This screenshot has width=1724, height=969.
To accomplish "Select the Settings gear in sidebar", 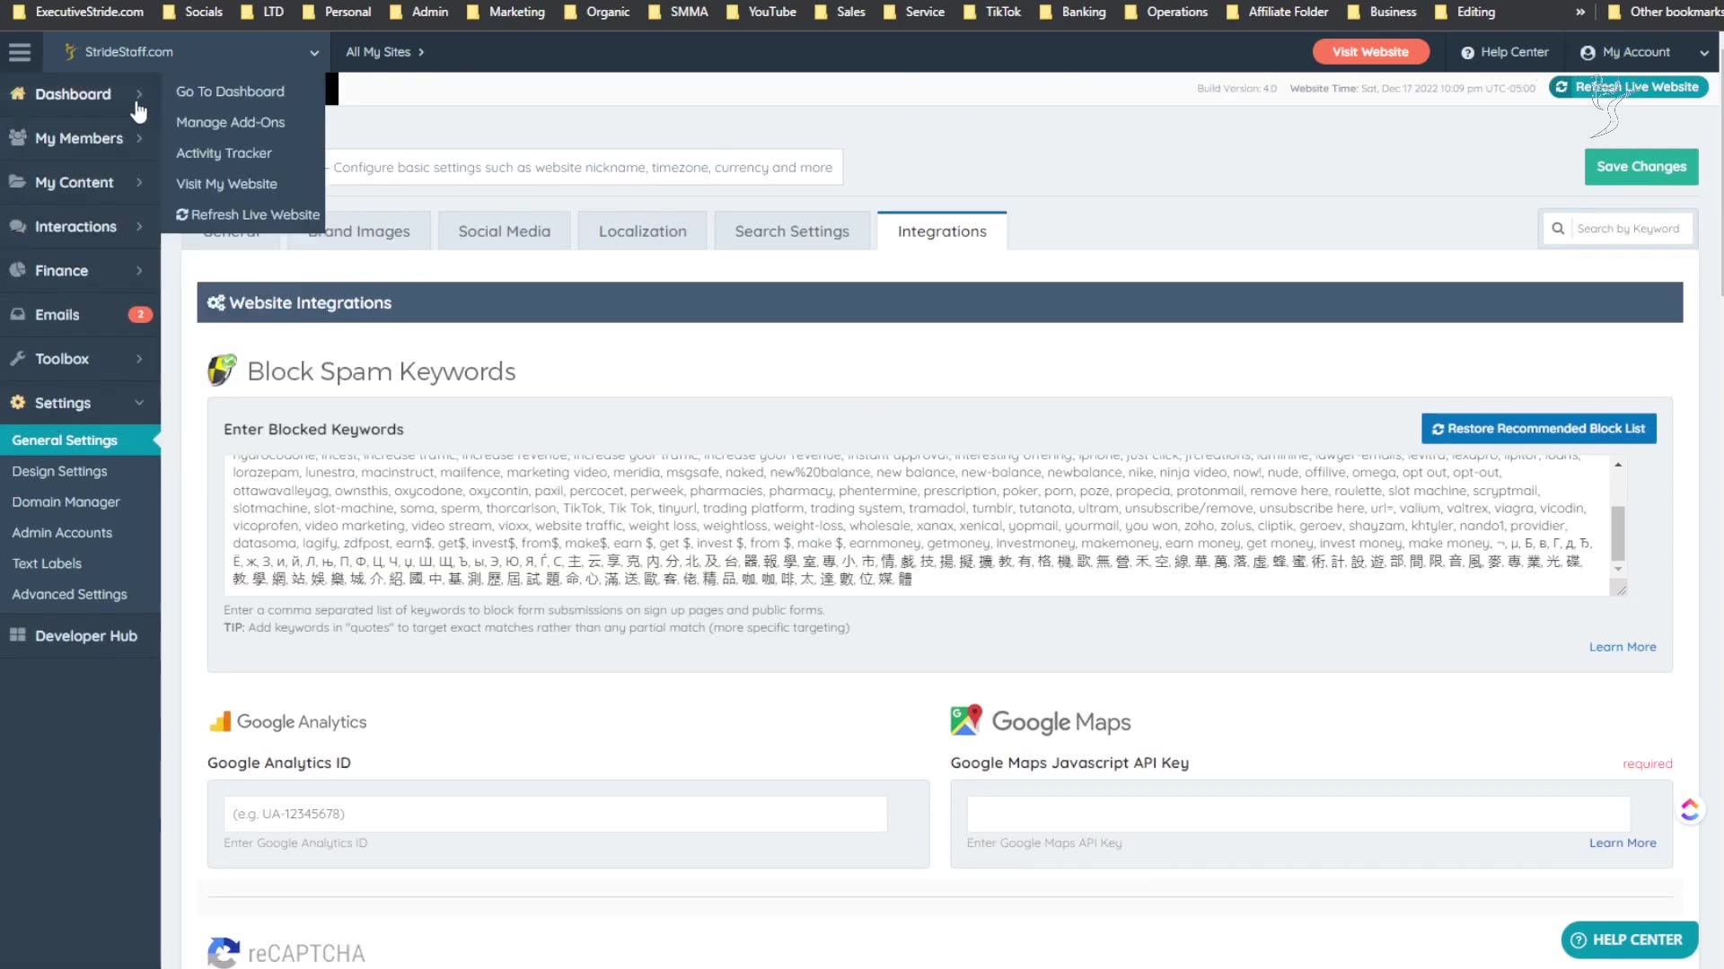I will (16, 402).
